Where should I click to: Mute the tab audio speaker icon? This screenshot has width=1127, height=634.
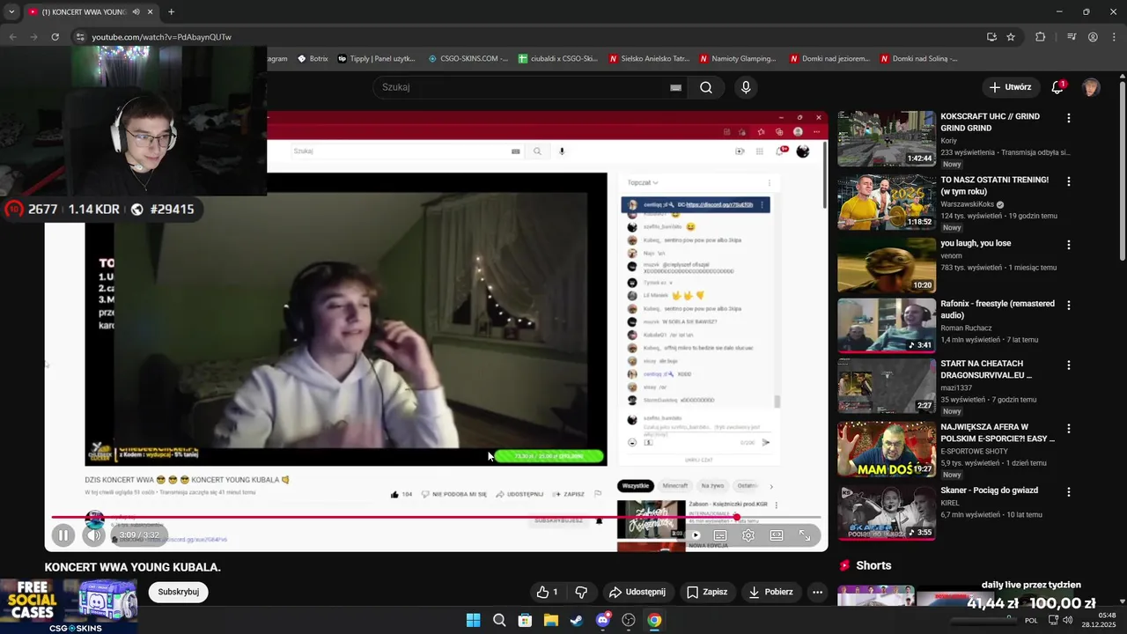coord(136,12)
